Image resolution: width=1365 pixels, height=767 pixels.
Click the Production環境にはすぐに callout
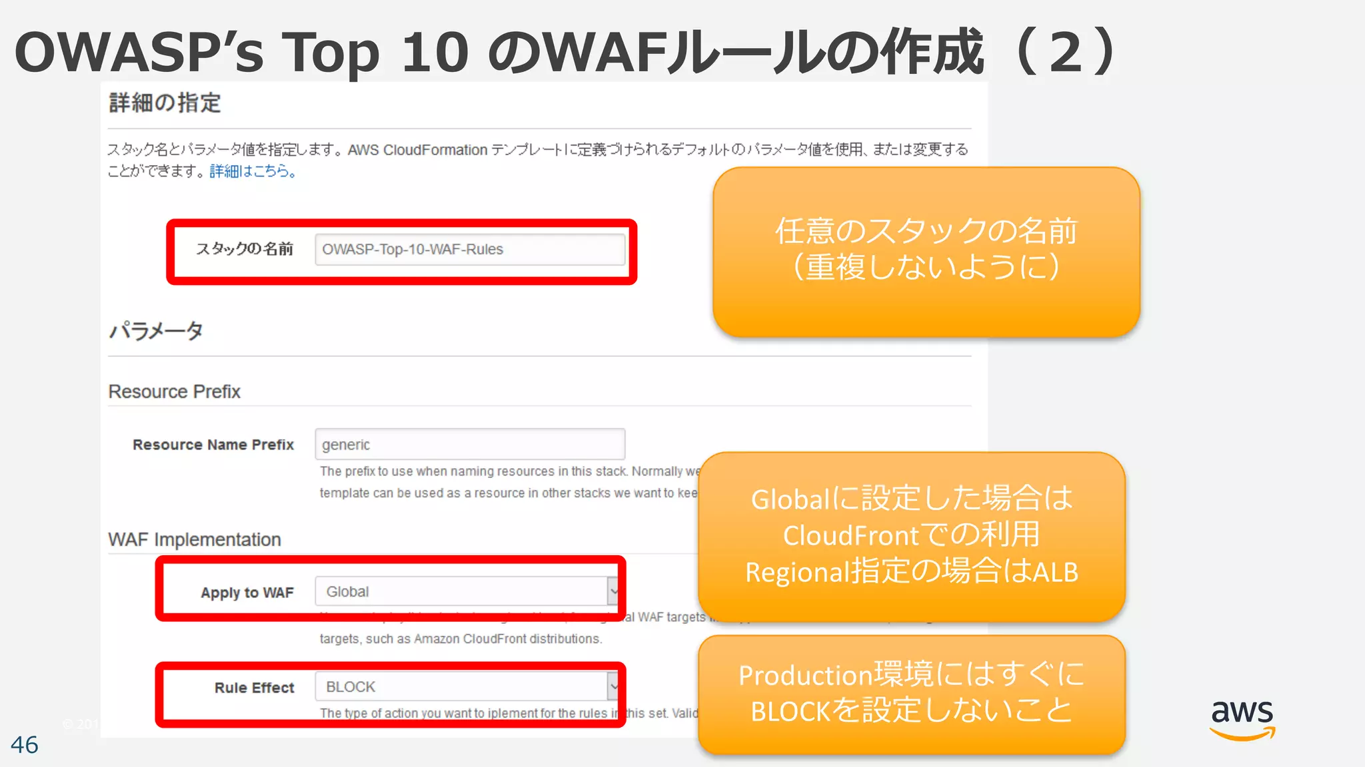(912, 694)
